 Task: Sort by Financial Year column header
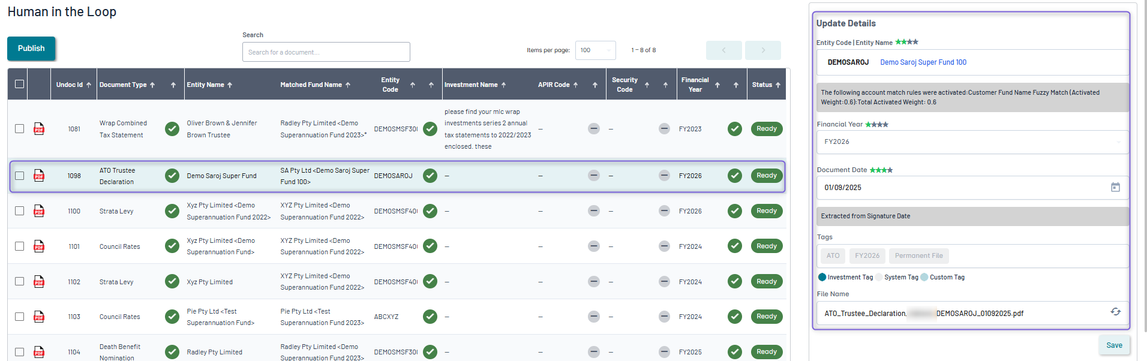coord(695,85)
